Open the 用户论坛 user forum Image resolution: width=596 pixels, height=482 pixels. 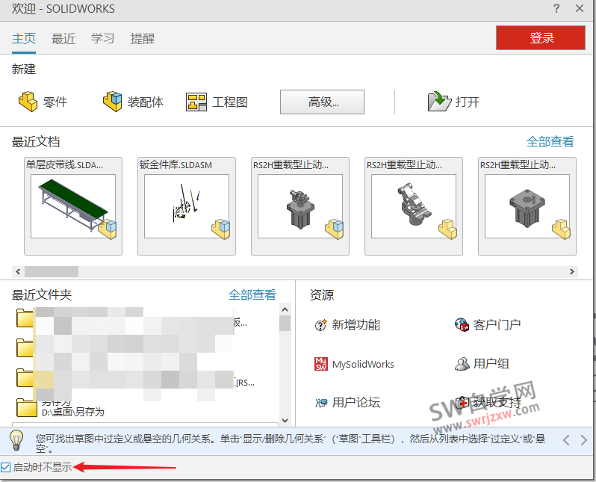pyautogui.click(x=347, y=402)
